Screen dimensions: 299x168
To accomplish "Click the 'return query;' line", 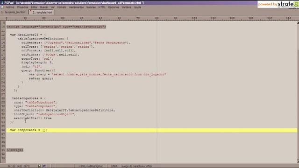I will pyautogui.click(x=41, y=78).
